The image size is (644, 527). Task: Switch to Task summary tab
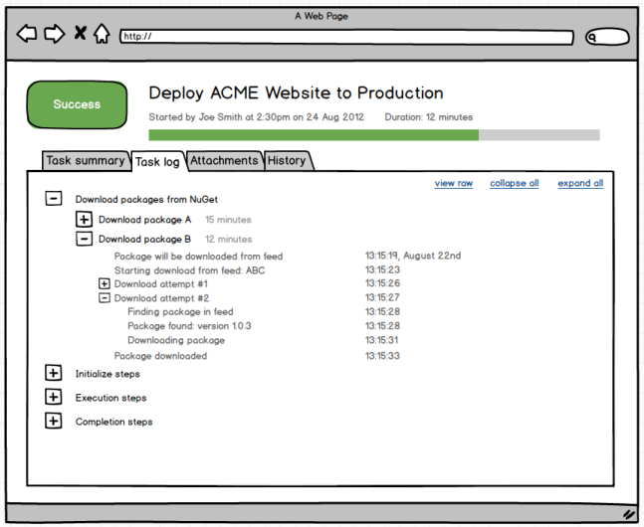pyautogui.click(x=85, y=161)
